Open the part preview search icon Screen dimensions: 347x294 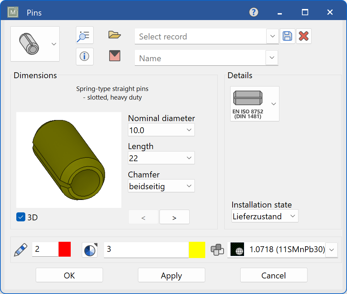pyautogui.click(x=85, y=35)
